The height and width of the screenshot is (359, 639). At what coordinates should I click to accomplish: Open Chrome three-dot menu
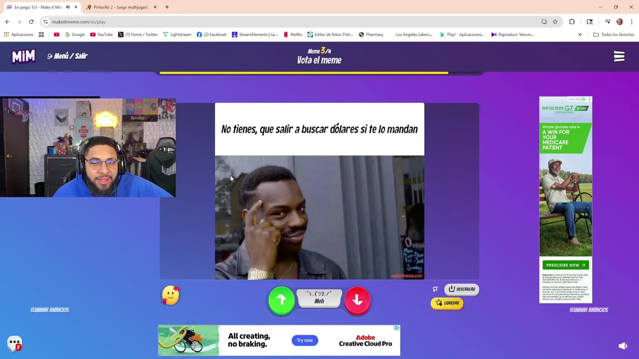coord(632,22)
